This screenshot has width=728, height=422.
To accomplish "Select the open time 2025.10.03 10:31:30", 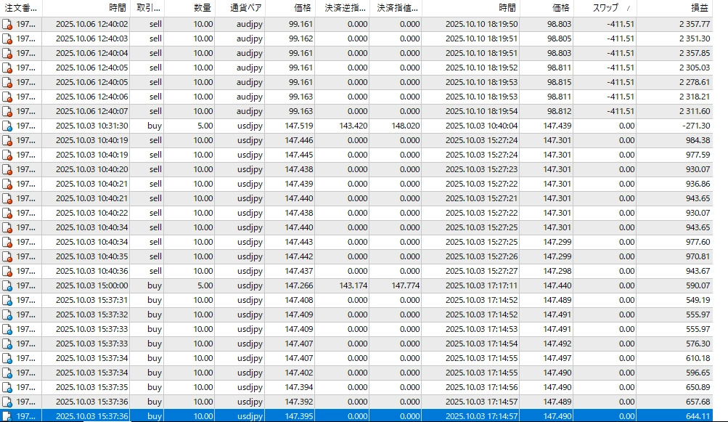I will (x=91, y=126).
